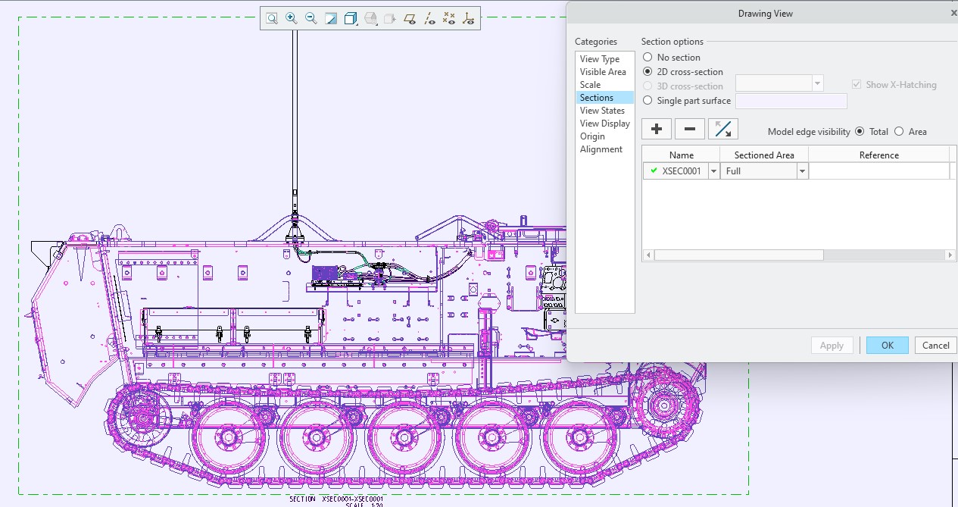Toggle datum plane display icon
The image size is (958, 507).
(410, 18)
